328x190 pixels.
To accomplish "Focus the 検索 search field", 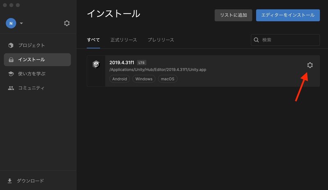I will [285, 40].
